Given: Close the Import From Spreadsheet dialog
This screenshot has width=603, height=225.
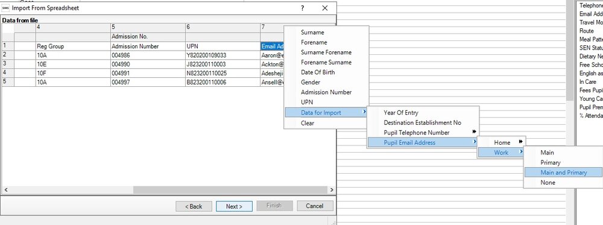Looking at the screenshot, I should (325, 8).
